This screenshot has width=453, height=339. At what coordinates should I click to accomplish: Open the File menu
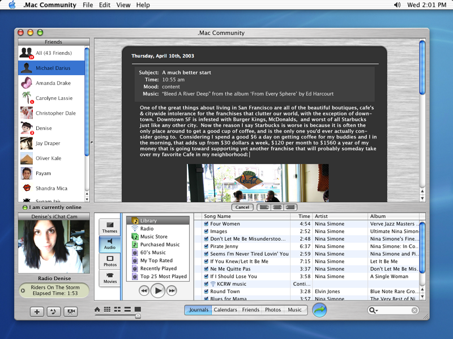pos(88,5)
